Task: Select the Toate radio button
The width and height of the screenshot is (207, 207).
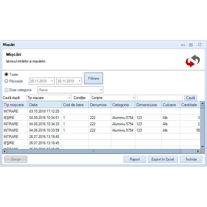Action: (6, 75)
